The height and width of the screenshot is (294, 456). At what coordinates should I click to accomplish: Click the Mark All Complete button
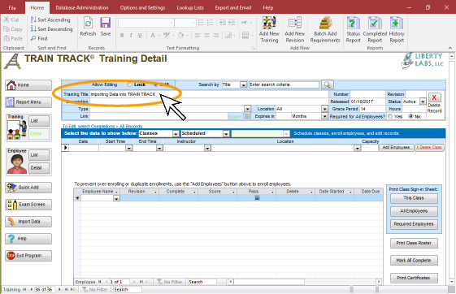414,261
